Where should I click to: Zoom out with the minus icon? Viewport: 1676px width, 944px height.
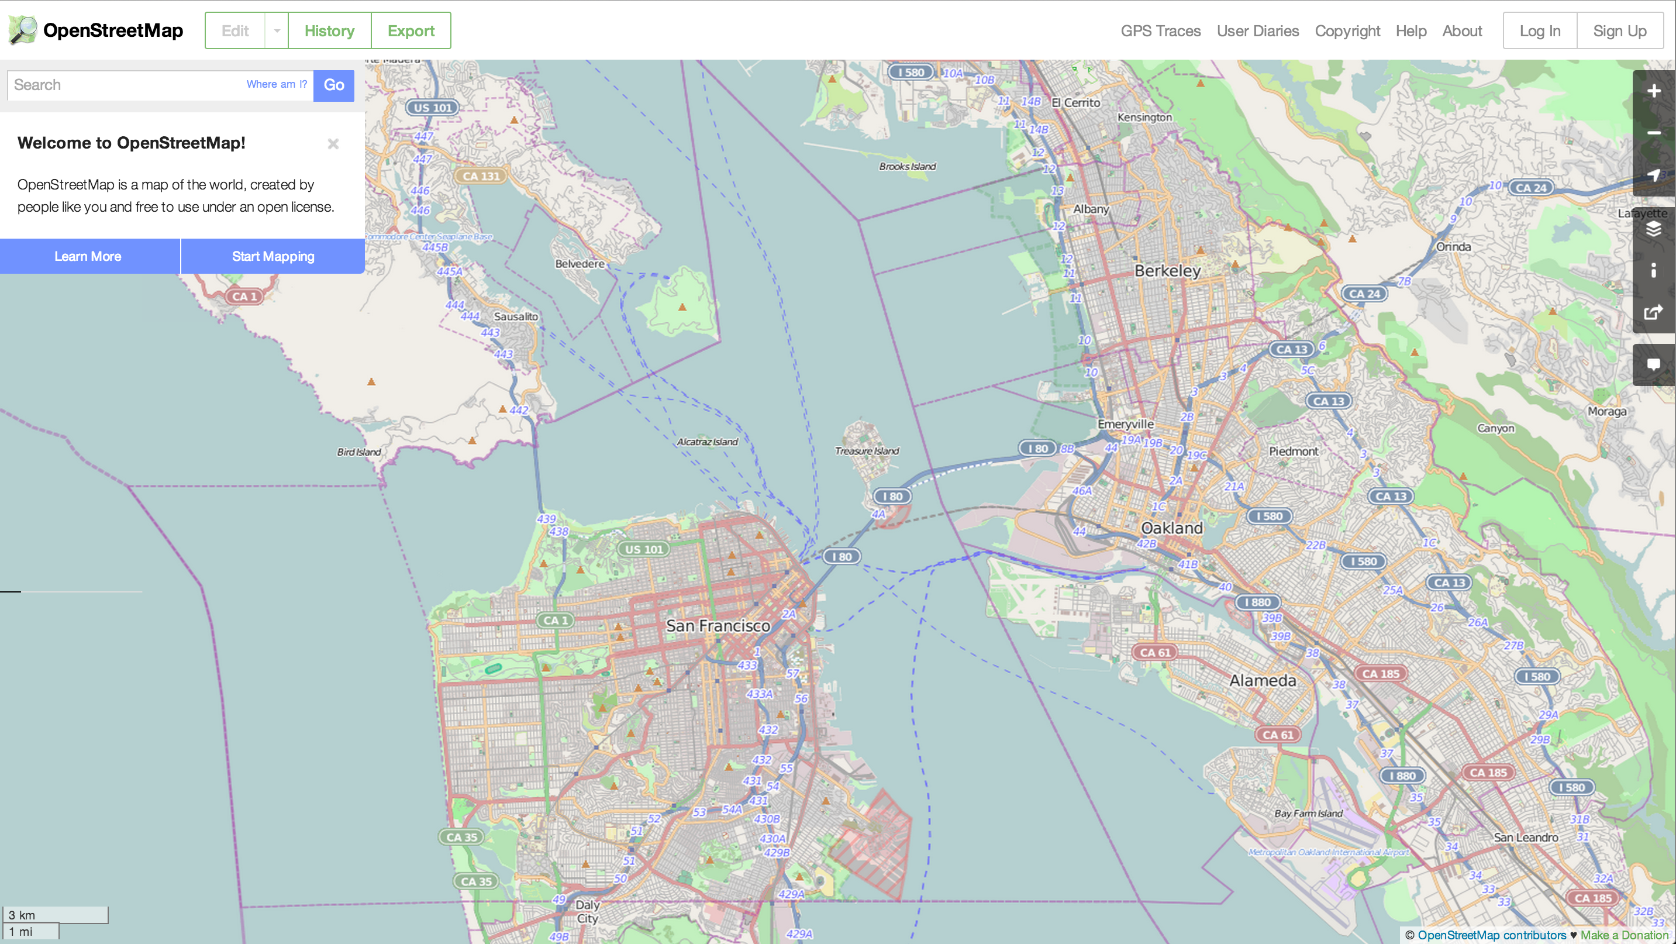click(x=1653, y=133)
